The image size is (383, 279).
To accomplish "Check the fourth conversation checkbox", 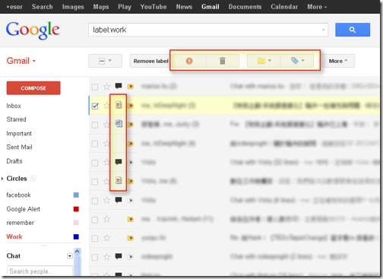I will point(95,144).
